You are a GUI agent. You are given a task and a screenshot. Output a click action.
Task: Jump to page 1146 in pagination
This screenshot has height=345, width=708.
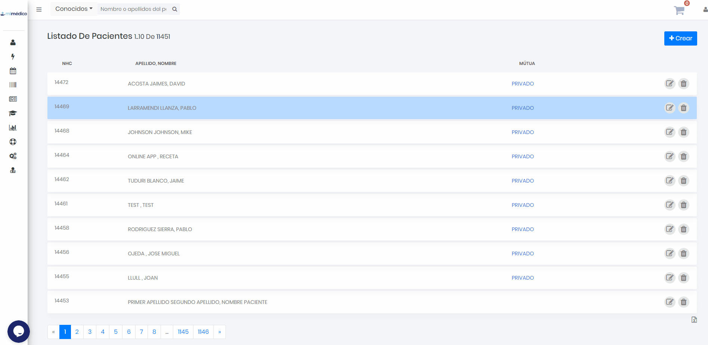point(203,332)
